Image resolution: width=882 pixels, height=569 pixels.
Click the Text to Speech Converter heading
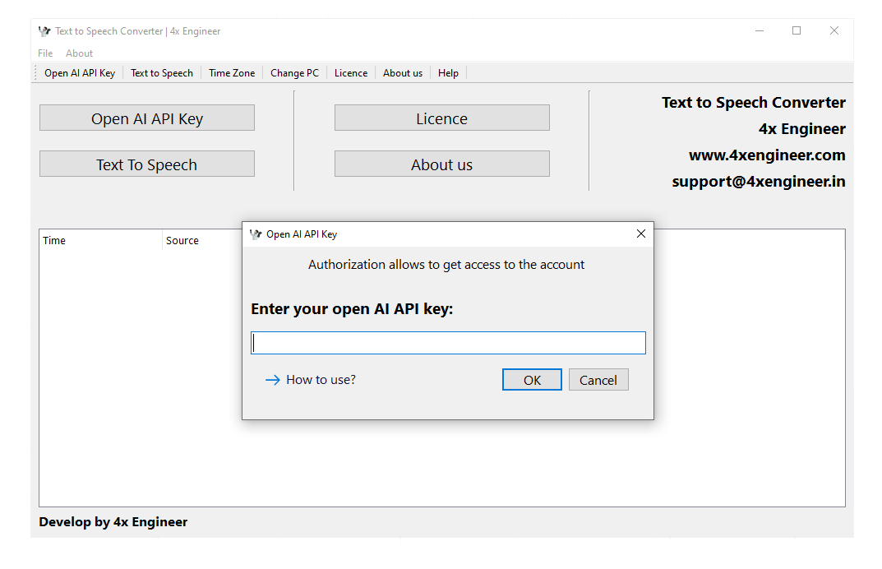click(754, 103)
